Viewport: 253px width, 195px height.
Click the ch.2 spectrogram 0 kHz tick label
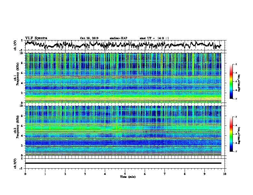point(22,155)
